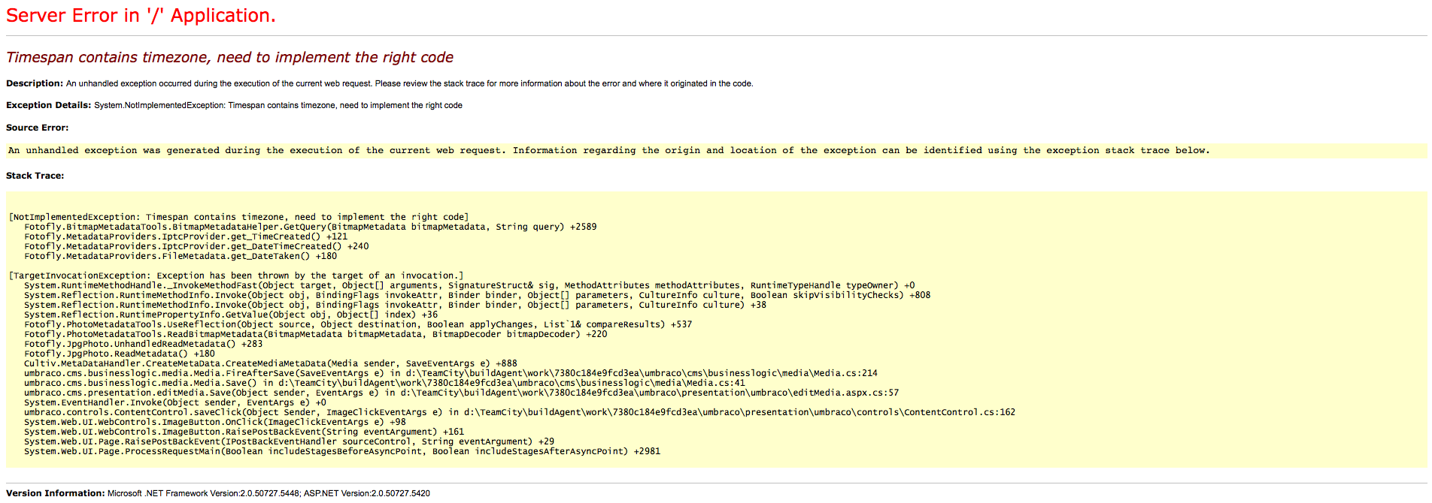Click the bold 'Stack Trace:' label
This screenshot has height=503, width=1432.
click(35, 176)
